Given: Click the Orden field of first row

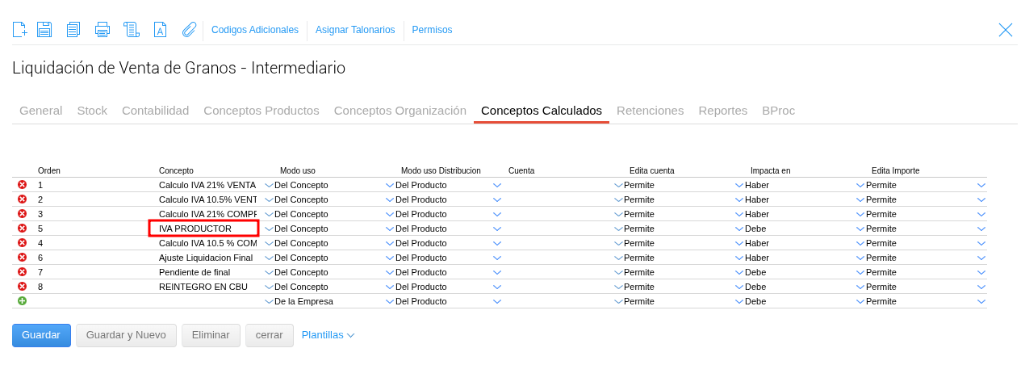Looking at the screenshot, I should pyautogui.click(x=89, y=185).
